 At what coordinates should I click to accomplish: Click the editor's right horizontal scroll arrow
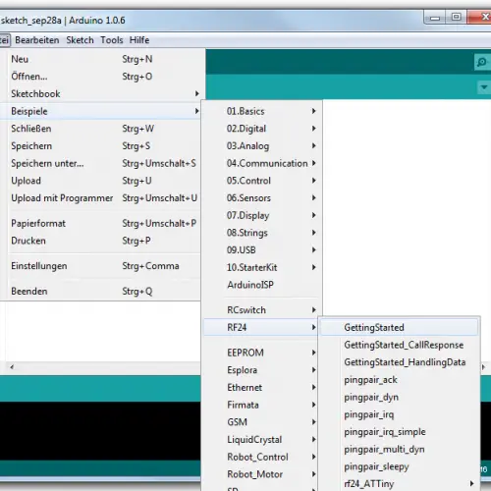pyautogui.click(x=483, y=367)
